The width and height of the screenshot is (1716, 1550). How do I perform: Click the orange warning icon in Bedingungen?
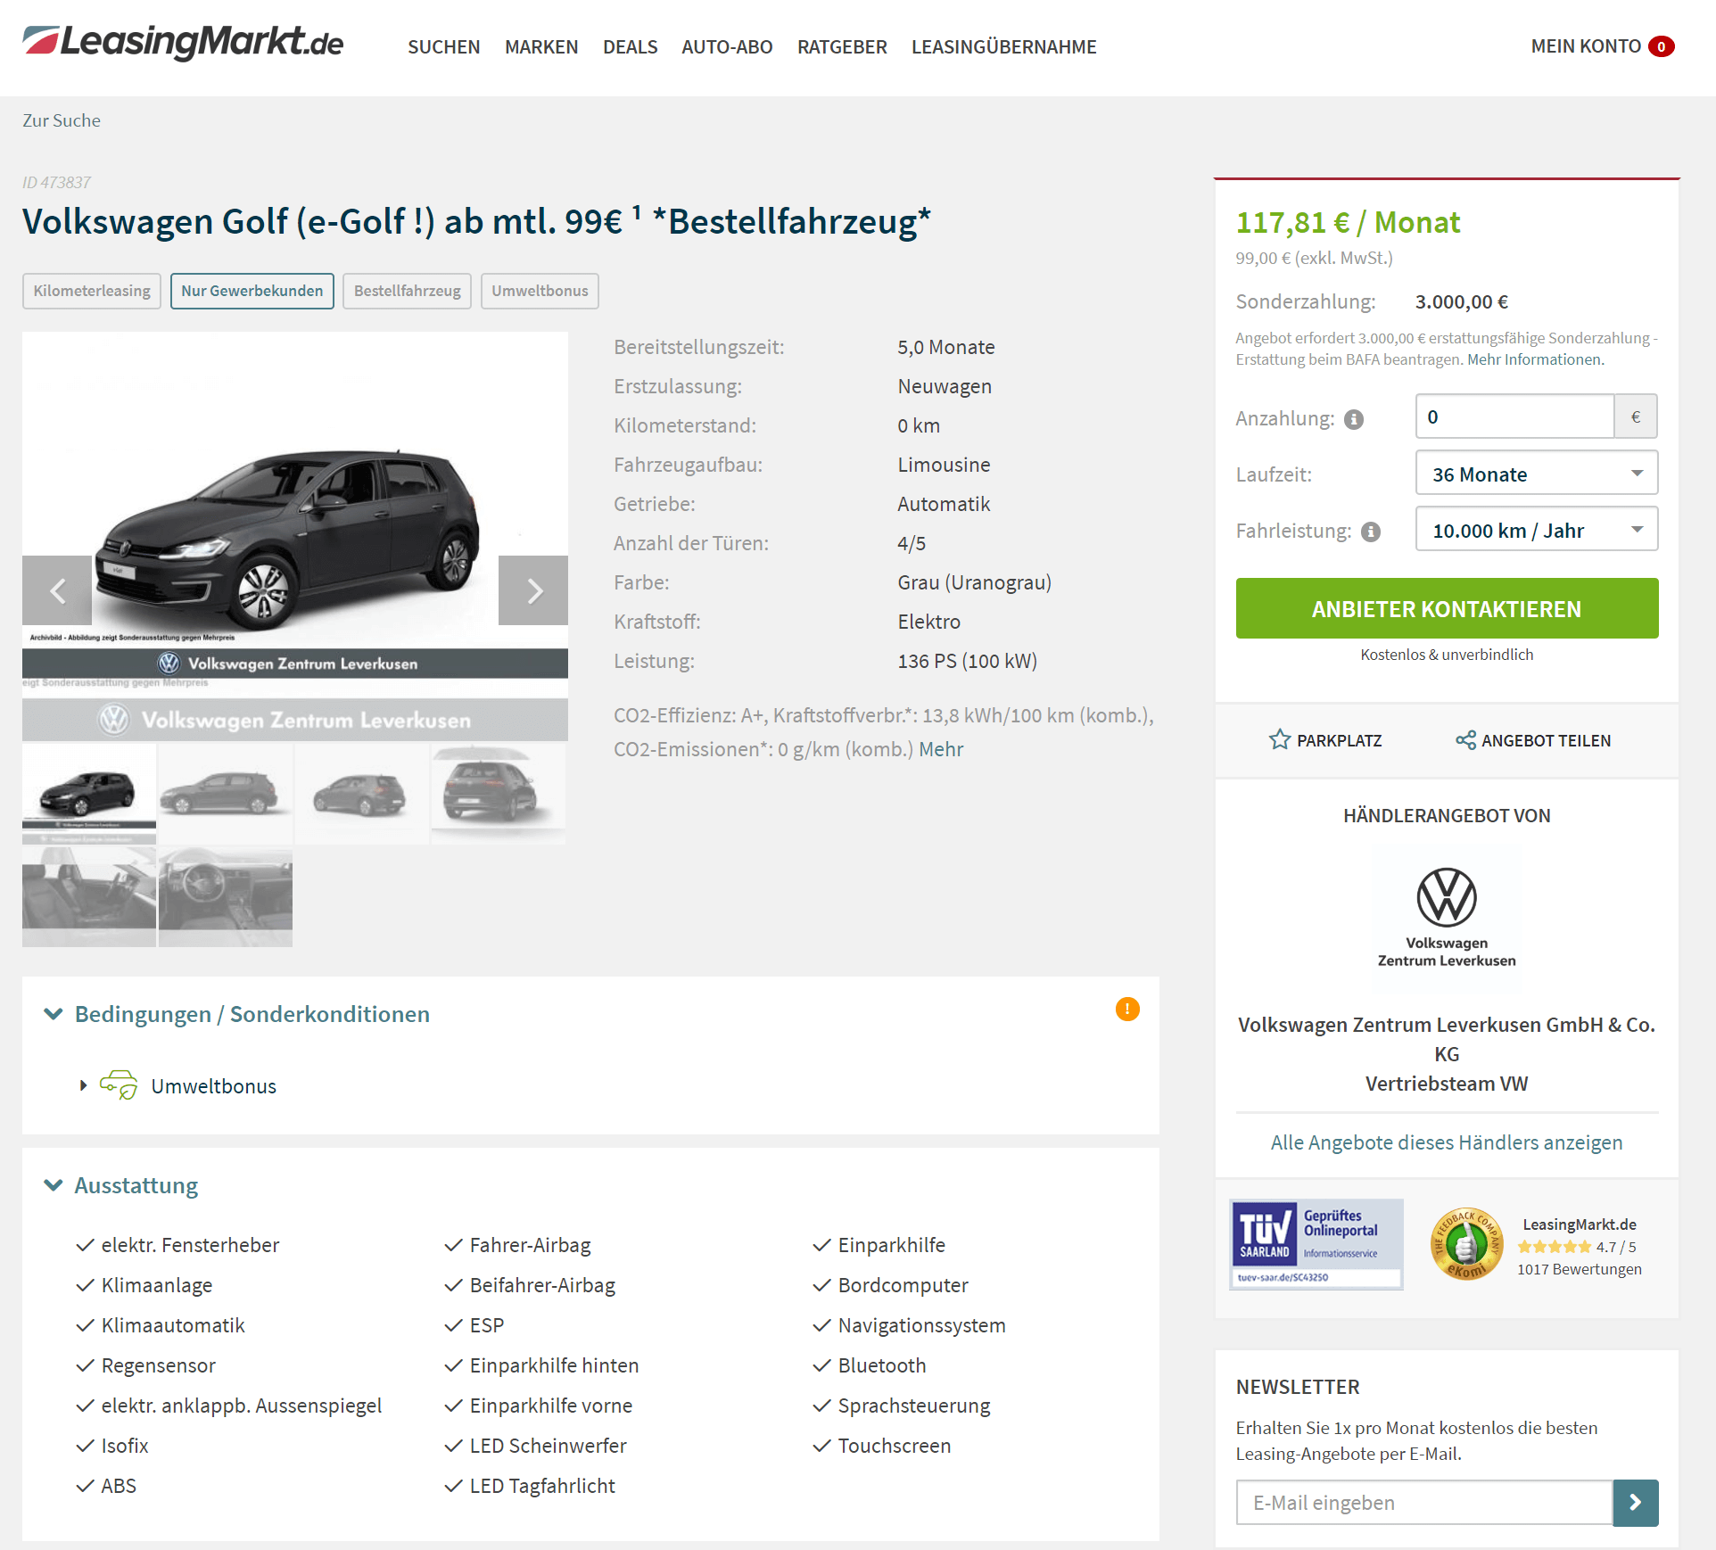pos(1127,1009)
